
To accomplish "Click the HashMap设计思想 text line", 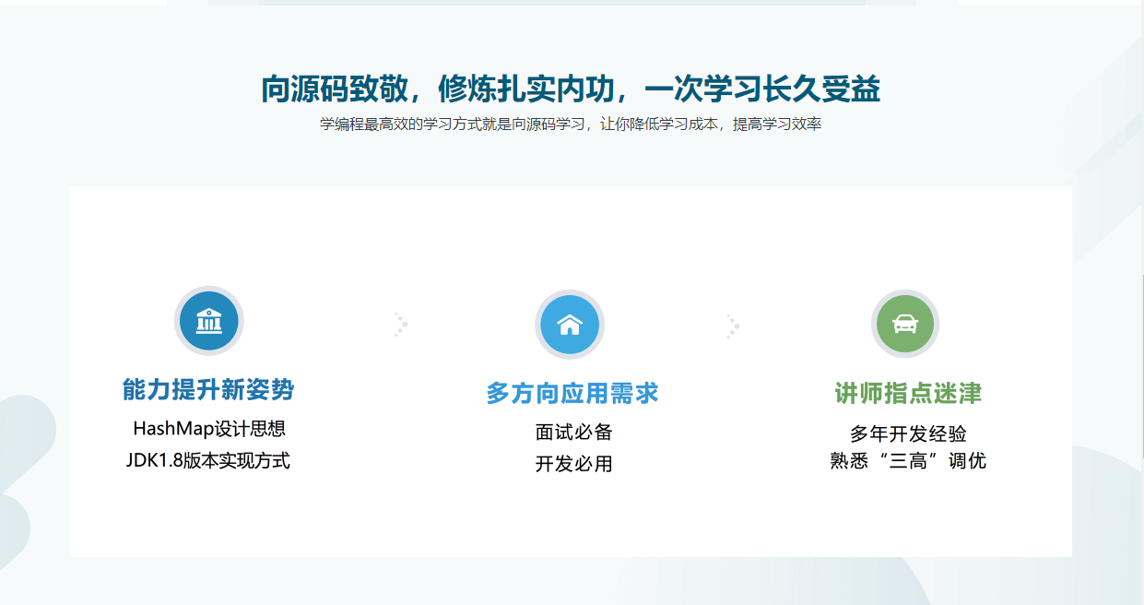I will (x=208, y=429).
